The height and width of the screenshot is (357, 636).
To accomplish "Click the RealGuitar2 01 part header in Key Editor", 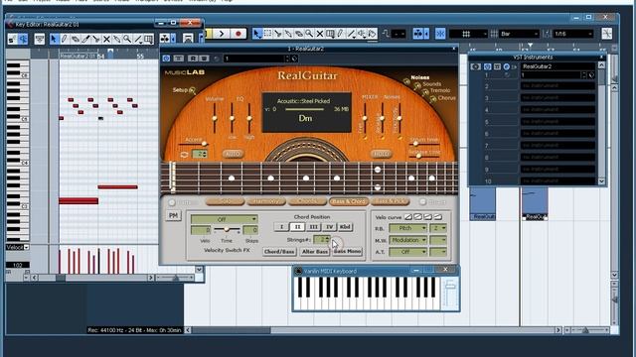I will [x=78, y=57].
